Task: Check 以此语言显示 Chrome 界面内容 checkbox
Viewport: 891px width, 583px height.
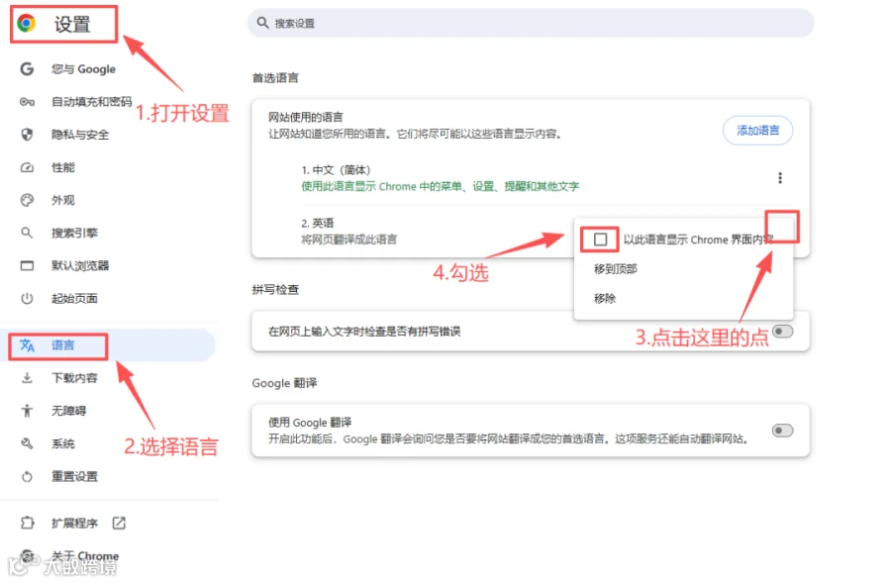Action: tap(600, 240)
